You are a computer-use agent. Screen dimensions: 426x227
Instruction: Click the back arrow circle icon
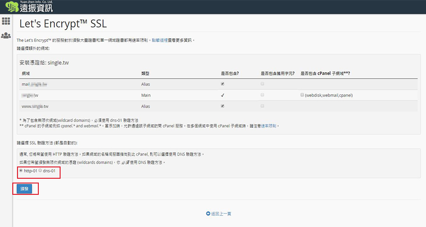pyautogui.click(x=208, y=214)
